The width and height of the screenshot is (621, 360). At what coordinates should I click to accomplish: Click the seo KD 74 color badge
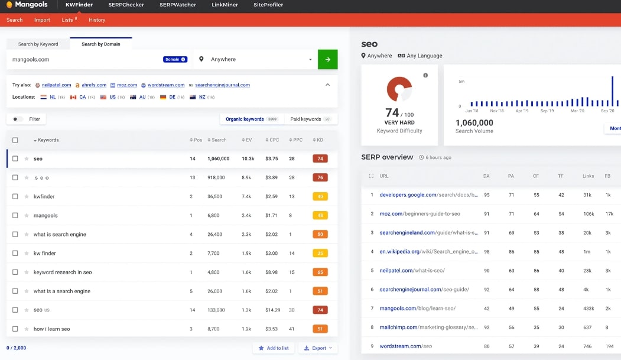click(320, 158)
